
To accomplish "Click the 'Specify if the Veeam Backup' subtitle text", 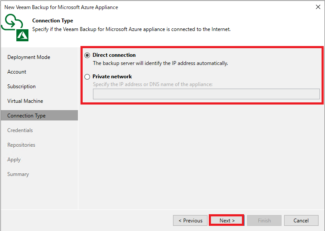I will [131, 29].
